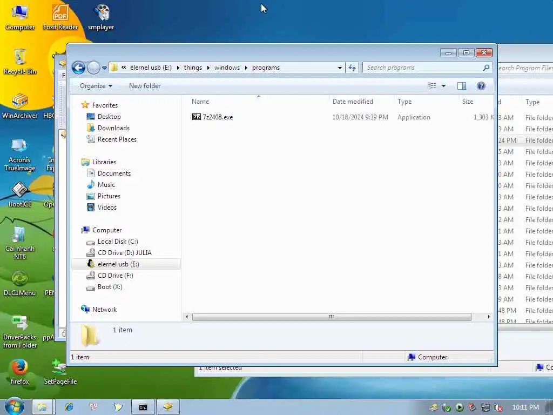Screen dimensions: 553x415
Task: Open the Pictures library
Action: tap(109, 196)
